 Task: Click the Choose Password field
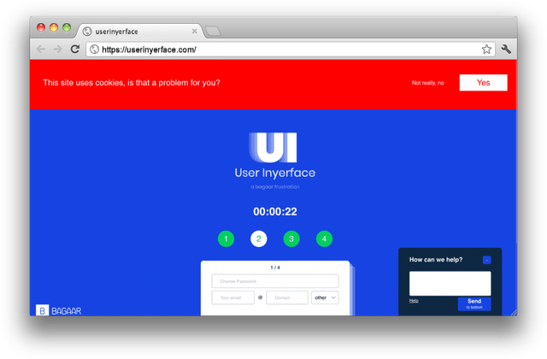274,281
